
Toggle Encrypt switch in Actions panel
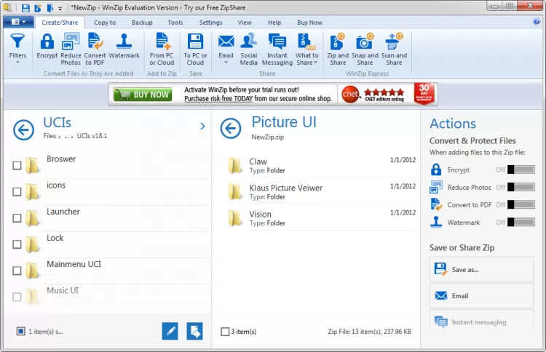click(x=521, y=169)
